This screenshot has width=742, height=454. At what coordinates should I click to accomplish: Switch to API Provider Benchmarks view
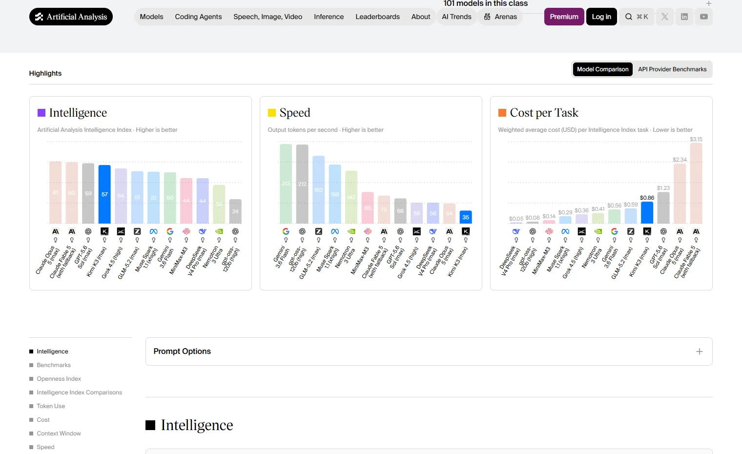(x=672, y=69)
